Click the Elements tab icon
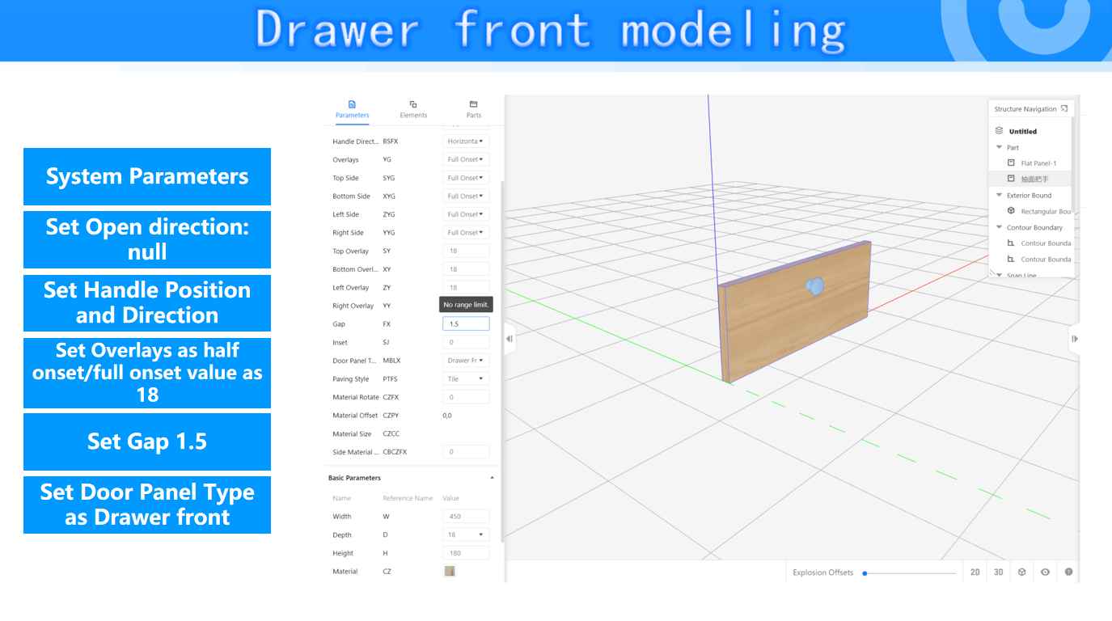The image size is (1112, 621). (413, 104)
